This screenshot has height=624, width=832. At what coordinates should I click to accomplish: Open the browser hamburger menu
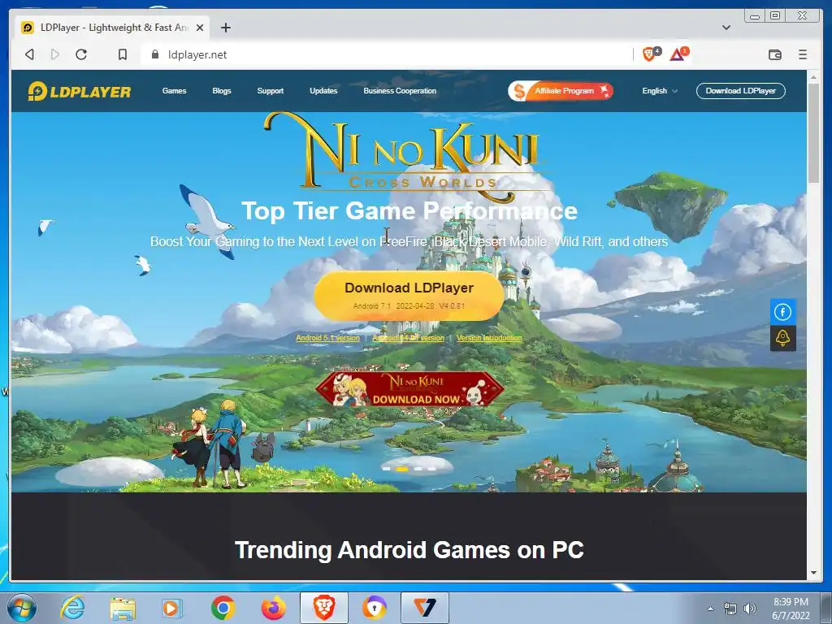(x=802, y=54)
